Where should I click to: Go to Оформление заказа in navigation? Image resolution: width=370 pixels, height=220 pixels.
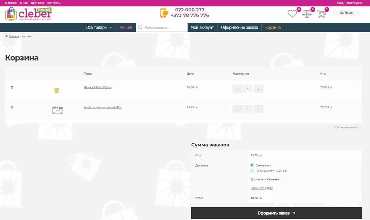click(x=240, y=27)
